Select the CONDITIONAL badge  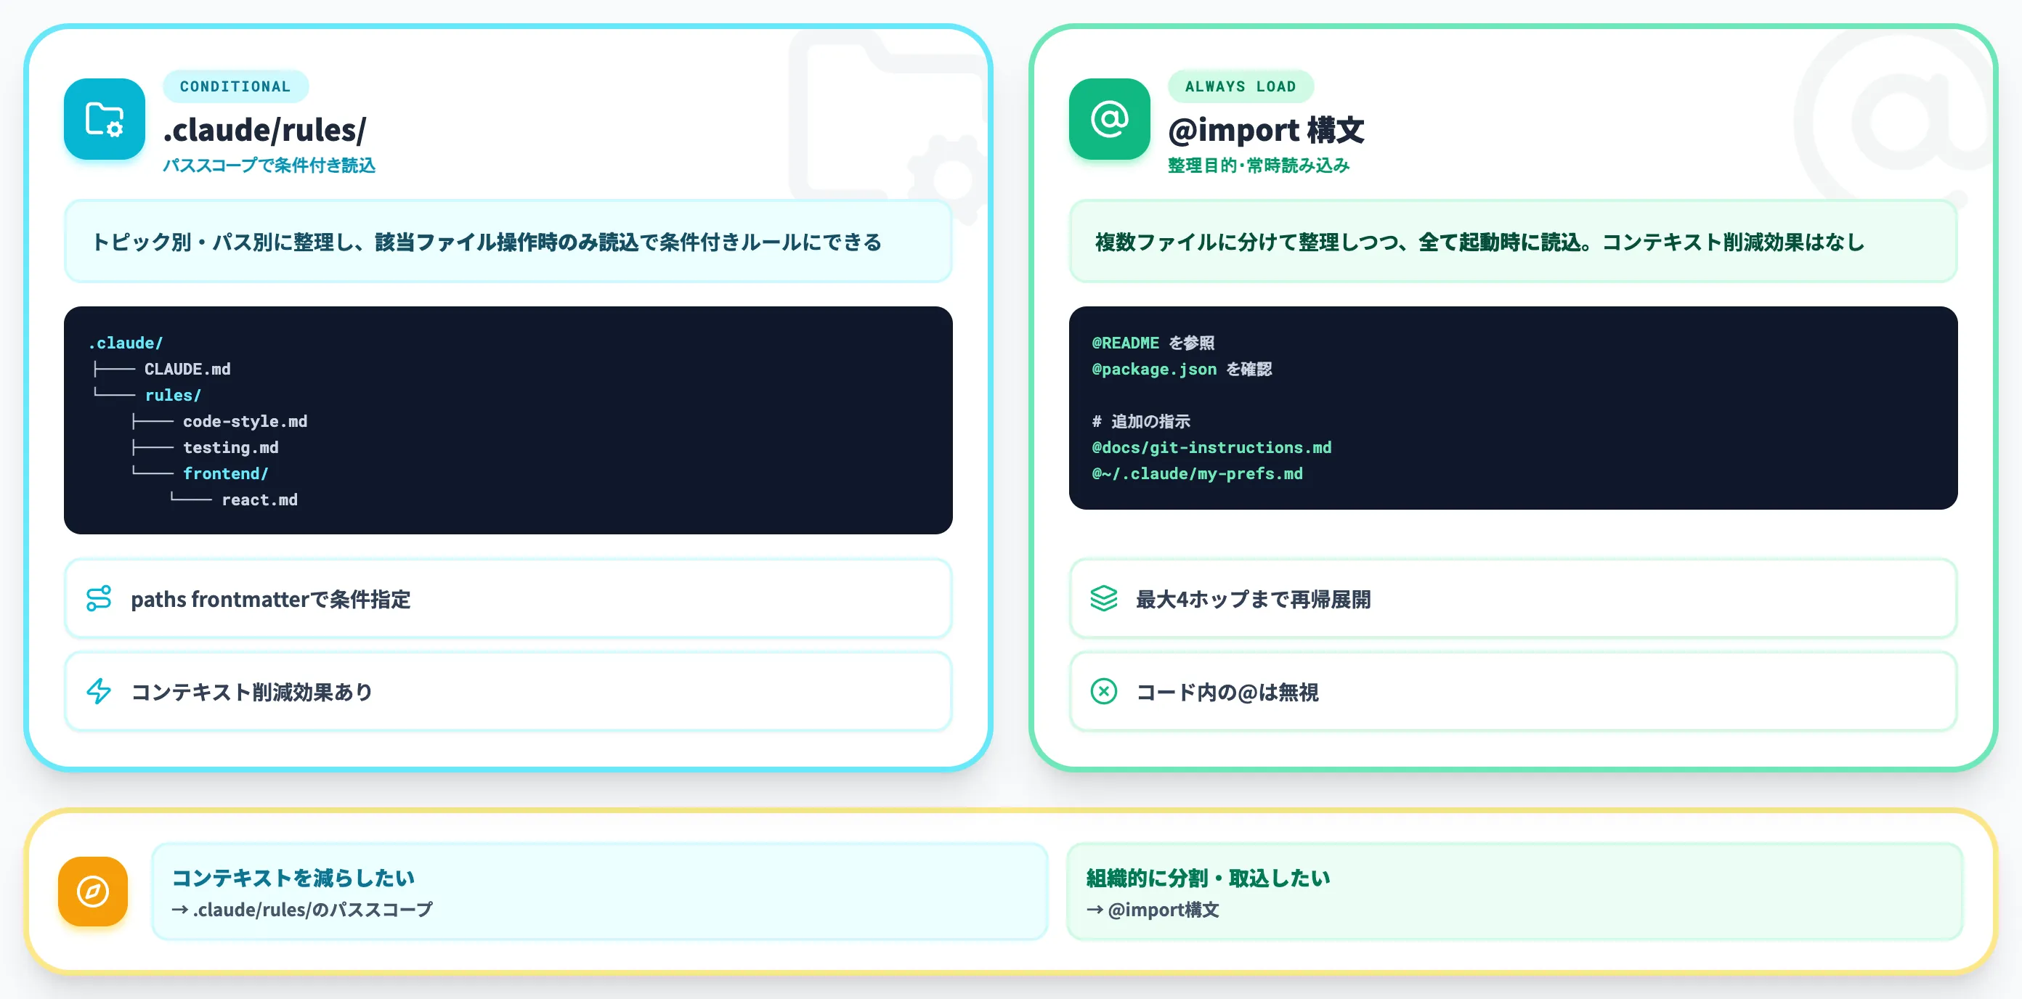235,86
